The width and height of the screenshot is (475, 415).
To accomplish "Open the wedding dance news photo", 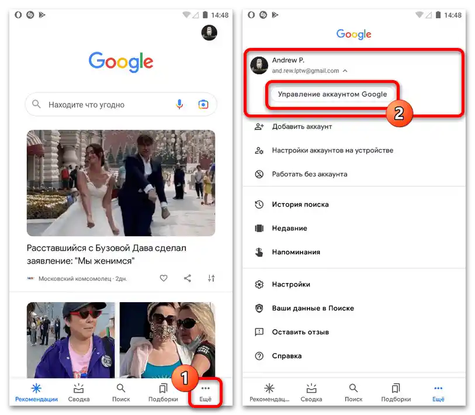I will [x=121, y=183].
